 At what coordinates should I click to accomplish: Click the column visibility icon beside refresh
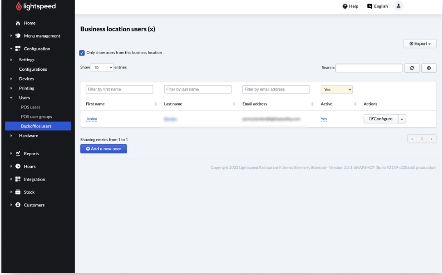coord(429,68)
